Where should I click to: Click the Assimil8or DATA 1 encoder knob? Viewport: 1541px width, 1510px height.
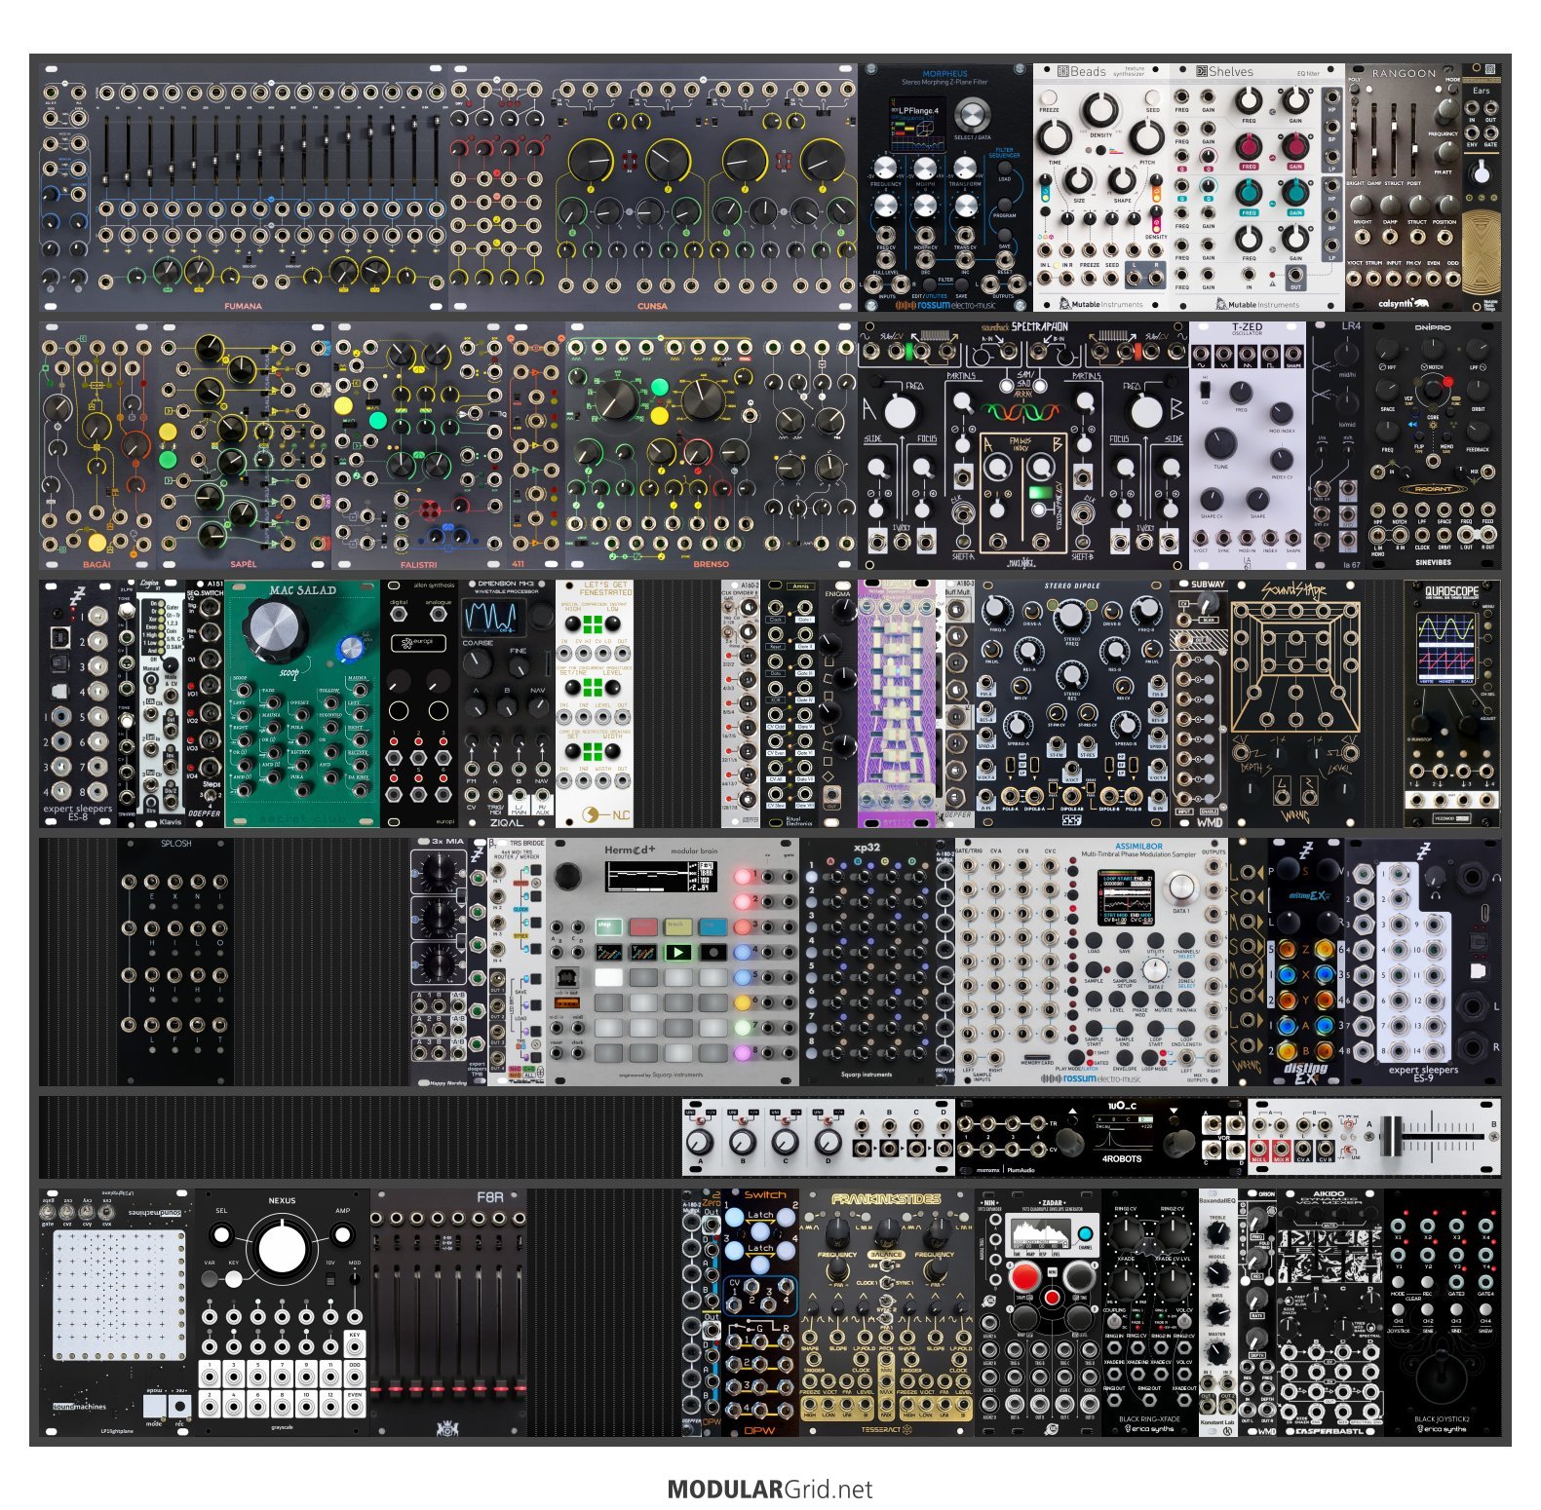(x=1181, y=887)
